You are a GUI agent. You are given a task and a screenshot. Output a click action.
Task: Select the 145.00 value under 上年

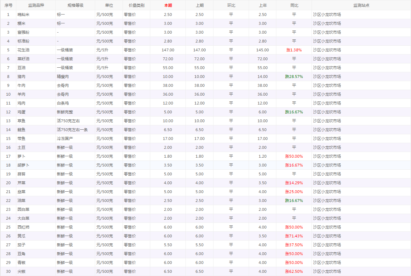point(262,50)
